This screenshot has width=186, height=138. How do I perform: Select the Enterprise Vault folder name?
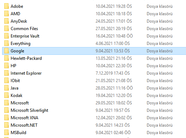pos(25,36)
